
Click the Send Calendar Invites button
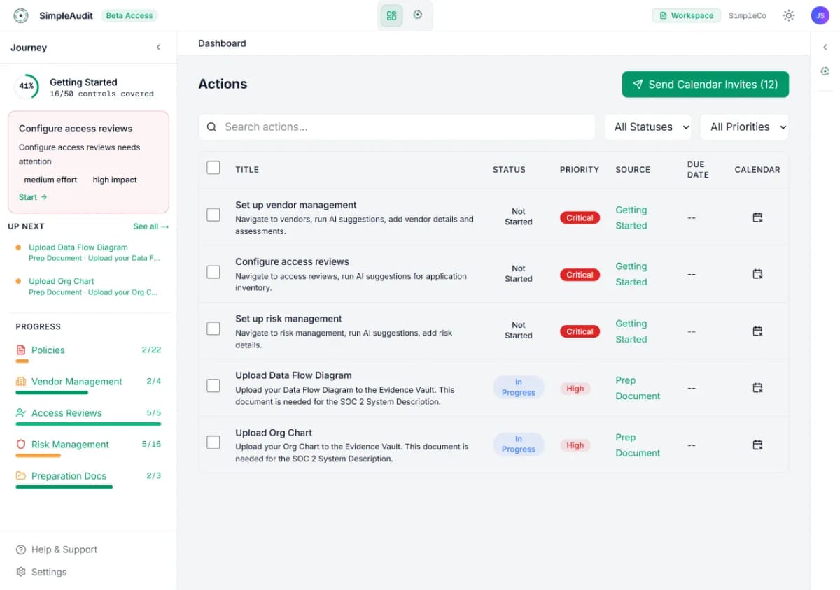tap(705, 84)
